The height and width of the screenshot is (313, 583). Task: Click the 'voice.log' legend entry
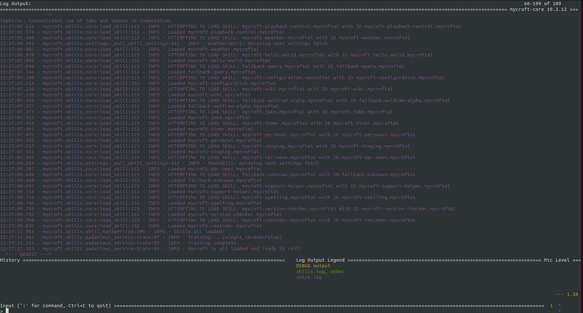click(309, 277)
